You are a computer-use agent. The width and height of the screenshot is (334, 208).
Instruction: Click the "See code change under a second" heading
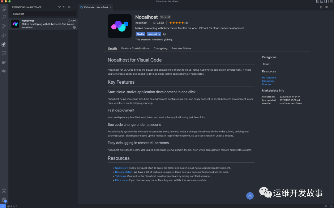[135, 124]
